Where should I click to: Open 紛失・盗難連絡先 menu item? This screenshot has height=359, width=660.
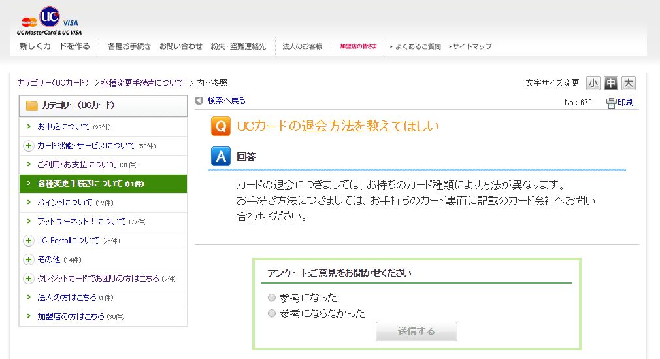(239, 46)
